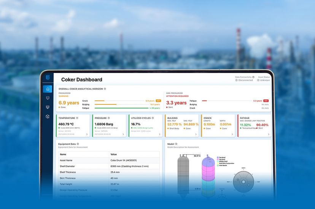Viewport: 315px width, 209px height.
Task: Click the Data Connectivity label
Action: pyautogui.click(x=243, y=77)
